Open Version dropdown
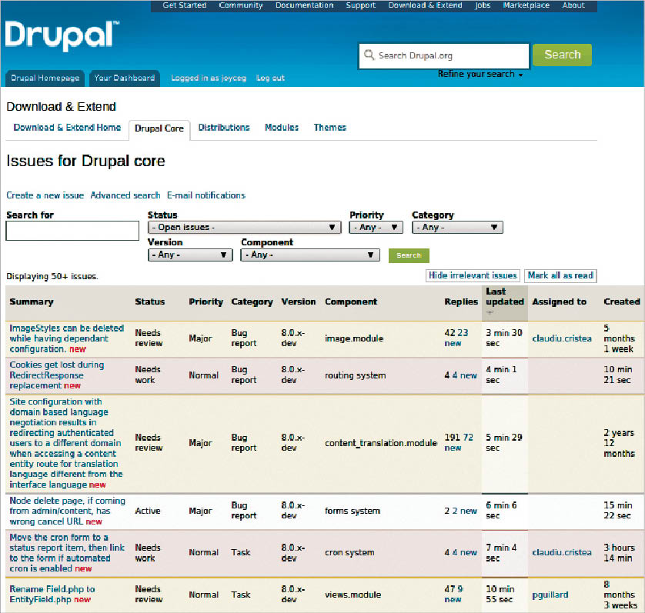 [190, 255]
